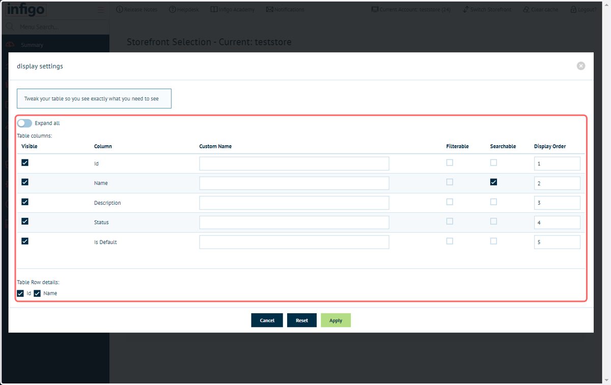Uncheck Visible for the Is Default column
The image size is (611, 385).
click(25, 241)
